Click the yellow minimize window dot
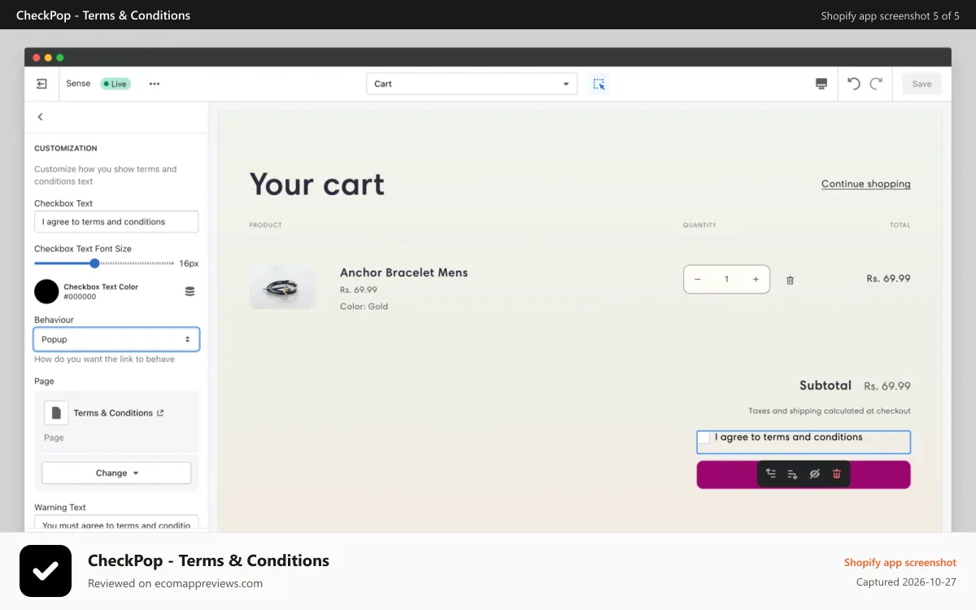Screen dimensions: 976x610 coord(48,58)
